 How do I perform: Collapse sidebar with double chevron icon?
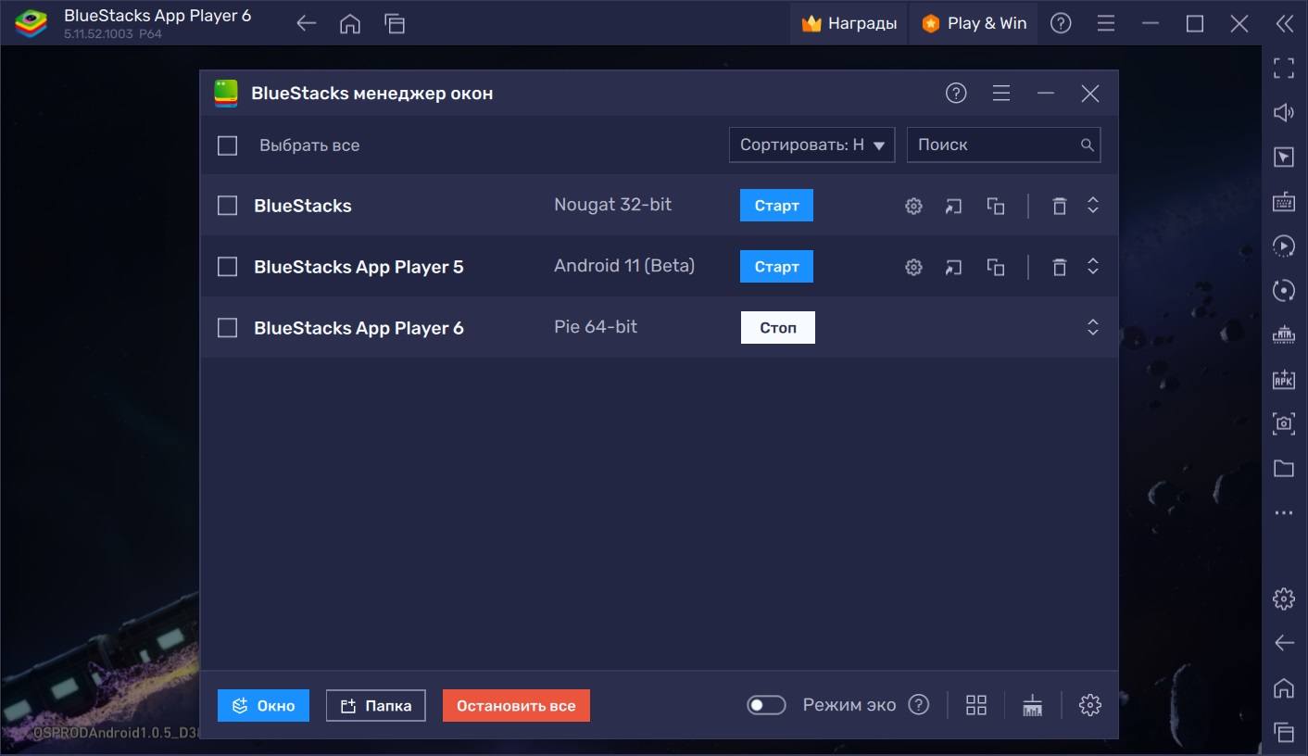tap(1284, 24)
